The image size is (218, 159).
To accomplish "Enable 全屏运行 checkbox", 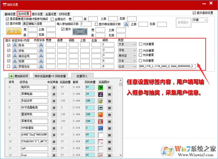I will 52,19.
